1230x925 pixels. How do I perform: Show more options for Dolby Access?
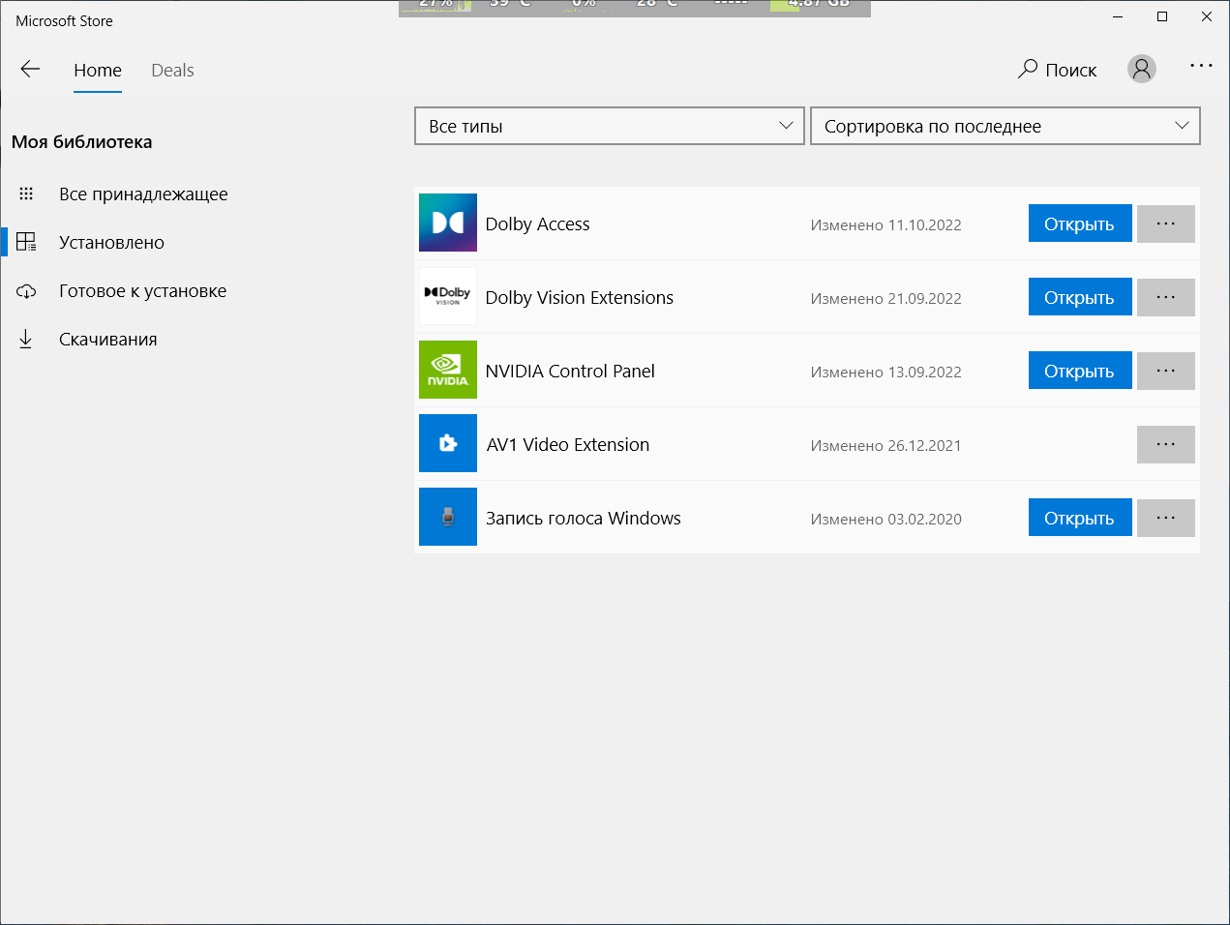click(1166, 224)
